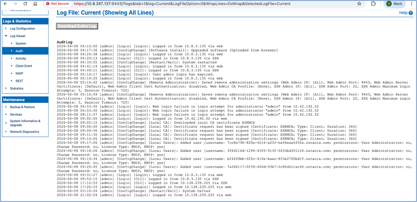This screenshot has height=202, width=417.
Task: Click log line User admin login has expired
Action: pos(135,74)
